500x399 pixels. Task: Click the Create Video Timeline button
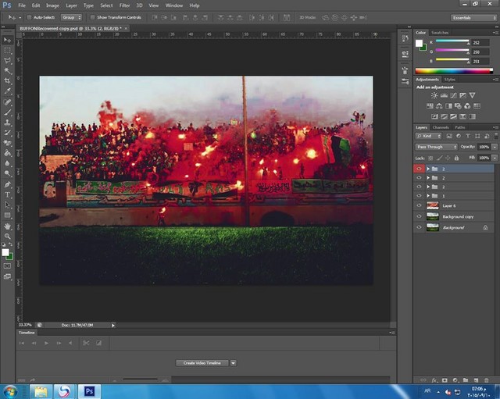pyautogui.click(x=202, y=363)
